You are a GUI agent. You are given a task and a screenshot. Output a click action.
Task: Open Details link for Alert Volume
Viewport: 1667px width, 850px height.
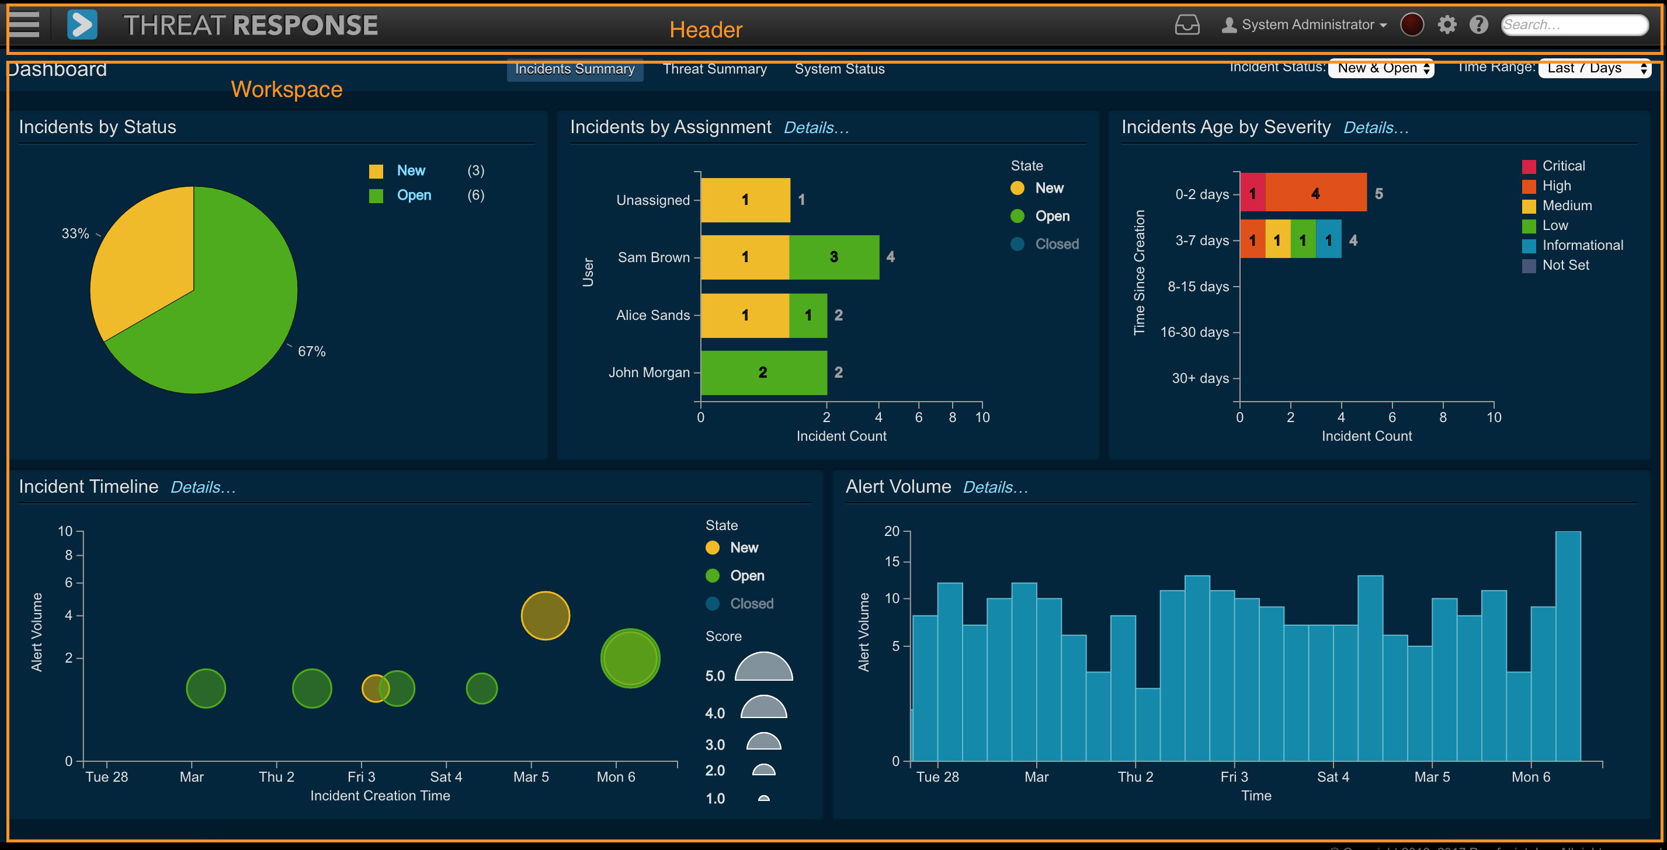tap(995, 487)
